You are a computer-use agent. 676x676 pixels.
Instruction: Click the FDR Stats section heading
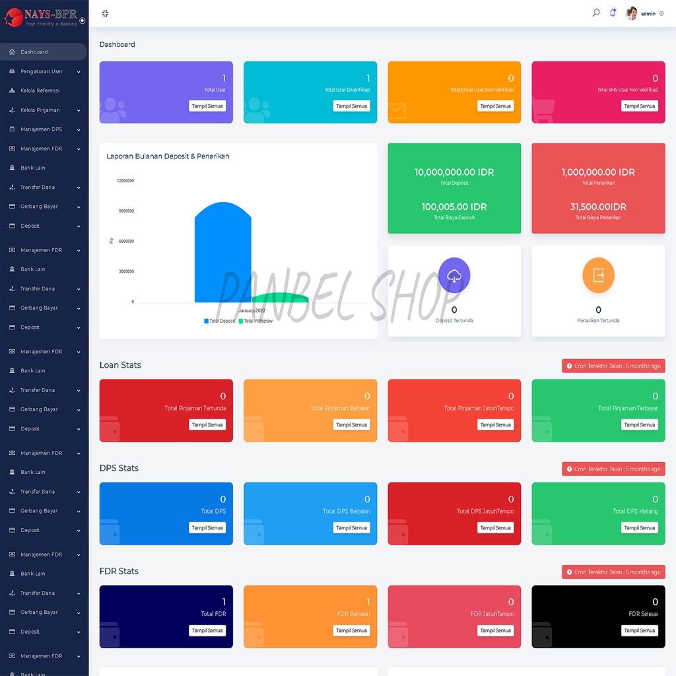click(x=119, y=571)
